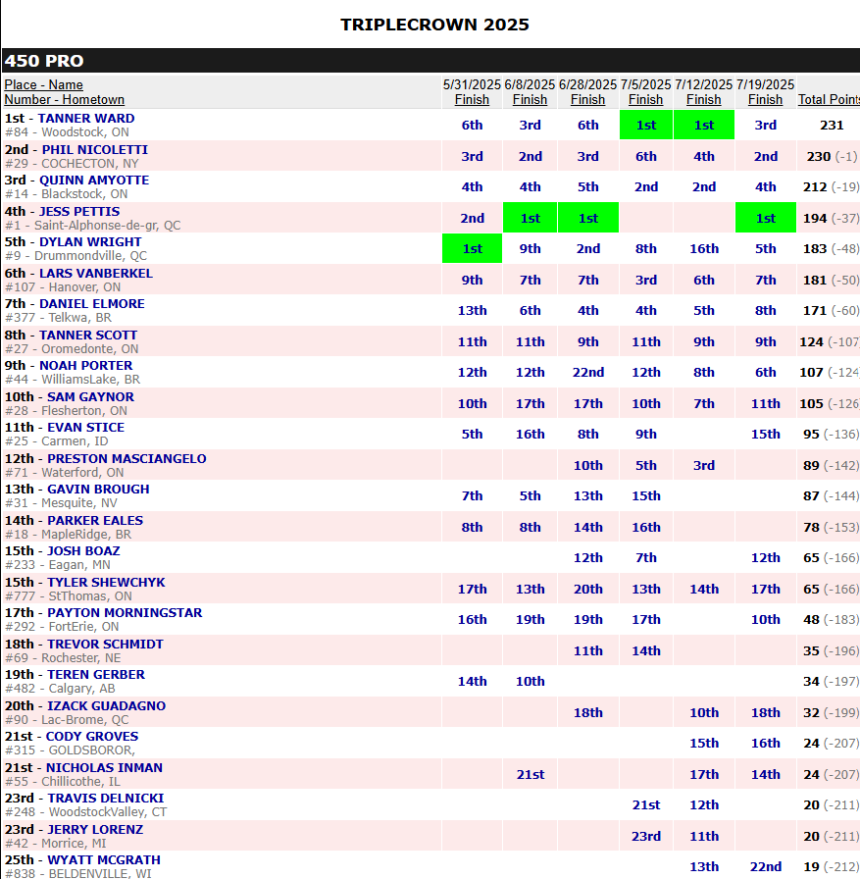860x879 pixels.
Task: Open Tanner Ward's rider profile link
Action: point(86,119)
